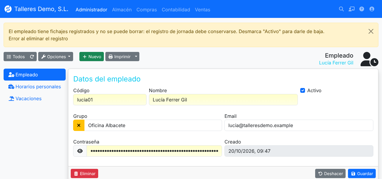Click the Deshacer button
This screenshot has height=179, width=382.
[330, 174]
